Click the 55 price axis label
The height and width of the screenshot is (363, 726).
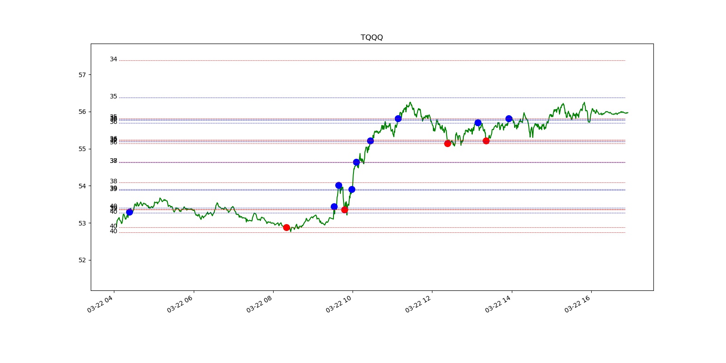82,149
